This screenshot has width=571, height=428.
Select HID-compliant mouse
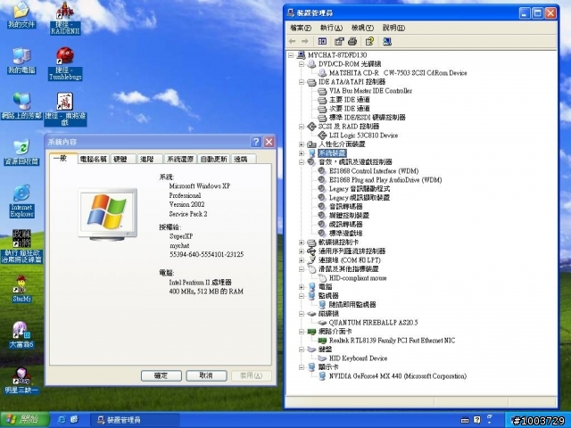[358, 278]
